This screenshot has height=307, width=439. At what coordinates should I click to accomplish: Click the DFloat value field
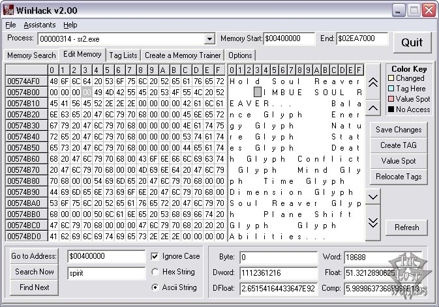click(x=279, y=289)
